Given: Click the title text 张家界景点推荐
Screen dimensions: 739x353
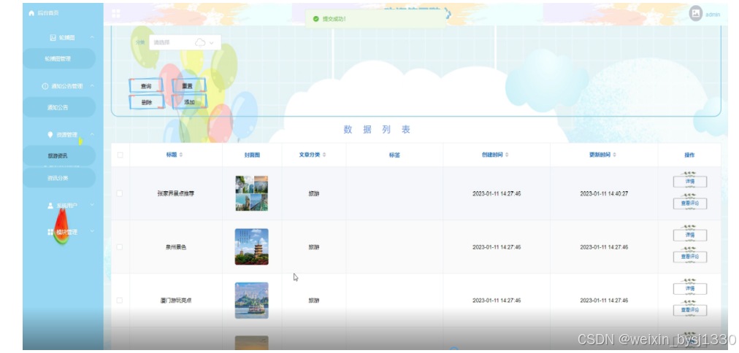Looking at the screenshot, I should pyautogui.click(x=175, y=193).
